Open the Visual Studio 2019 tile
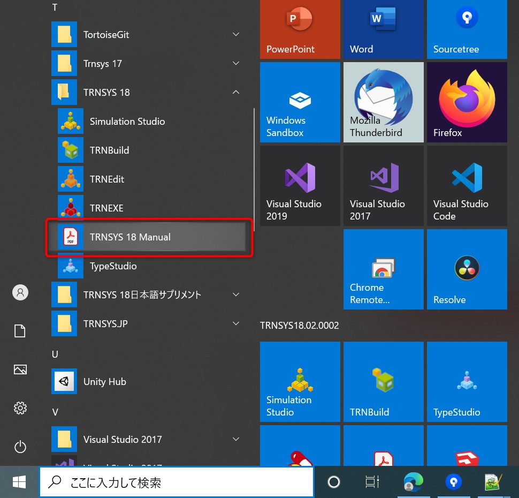This screenshot has width=519, height=498. click(300, 186)
